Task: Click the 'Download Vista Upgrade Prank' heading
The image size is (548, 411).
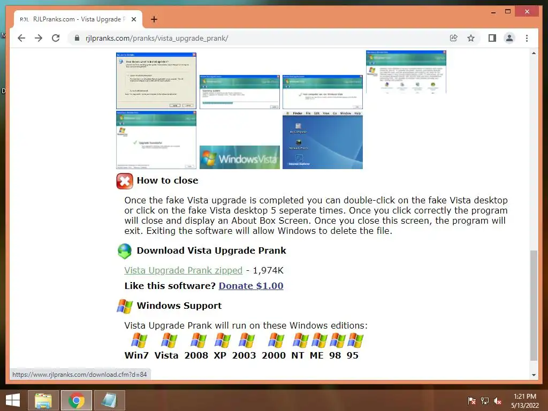Action: (x=211, y=250)
